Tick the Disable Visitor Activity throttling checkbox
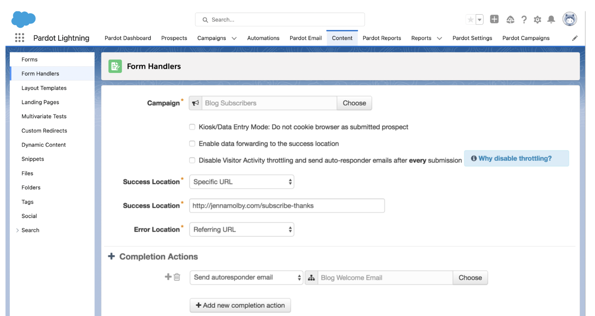The height and width of the screenshot is (316, 595). [192, 160]
